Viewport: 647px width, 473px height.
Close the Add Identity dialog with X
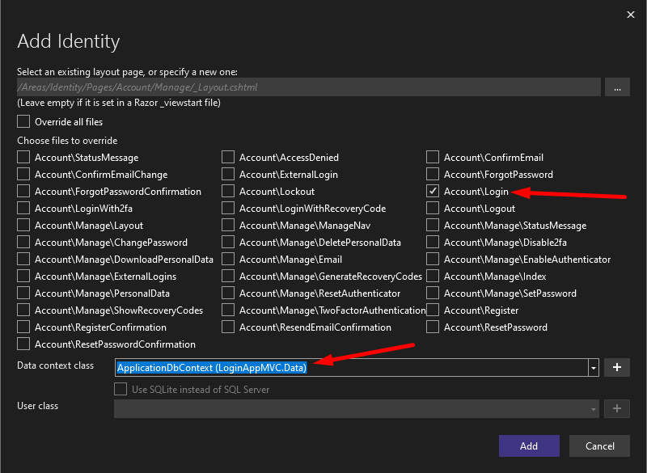coord(631,15)
